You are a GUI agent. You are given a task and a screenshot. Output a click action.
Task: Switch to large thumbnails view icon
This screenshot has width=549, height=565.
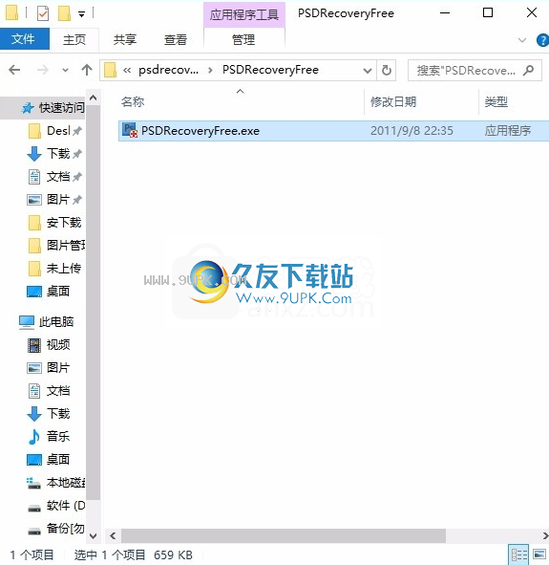539,554
